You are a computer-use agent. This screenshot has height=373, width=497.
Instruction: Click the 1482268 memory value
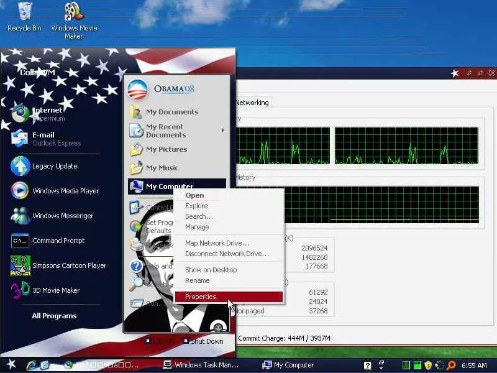(x=314, y=257)
